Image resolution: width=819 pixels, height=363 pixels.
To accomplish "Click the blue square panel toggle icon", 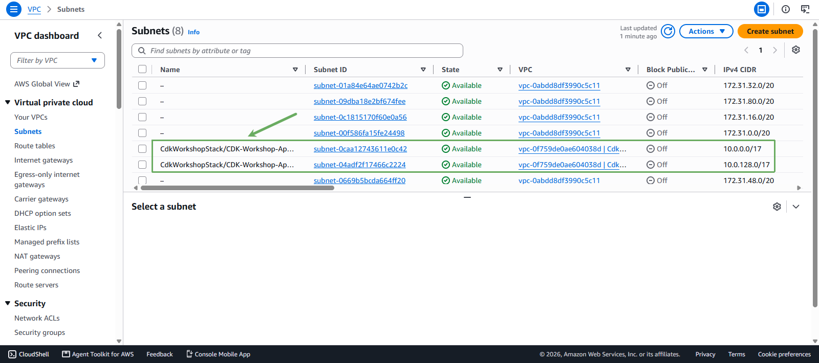I will pyautogui.click(x=762, y=9).
